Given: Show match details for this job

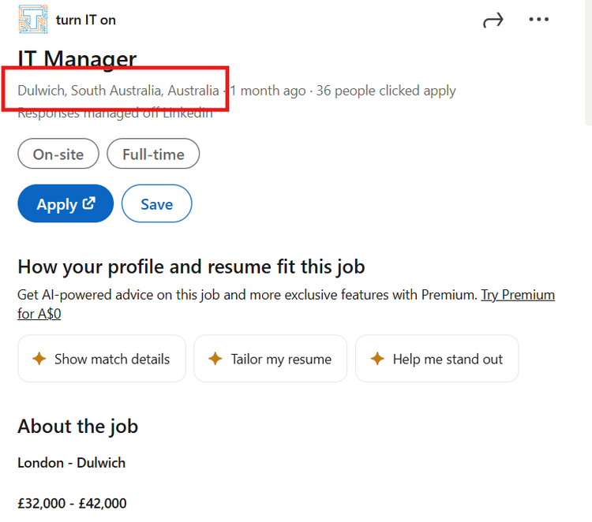Looking at the screenshot, I should tap(102, 359).
